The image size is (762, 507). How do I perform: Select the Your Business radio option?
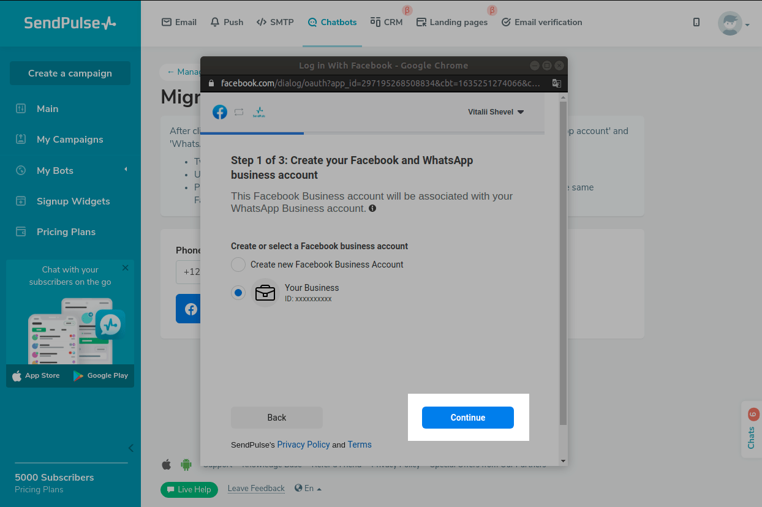click(x=238, y=293)
